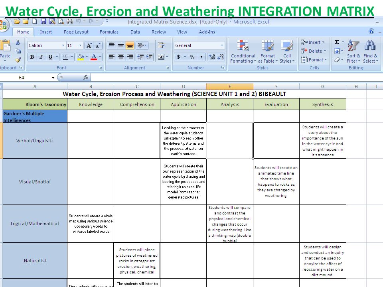This screenshot has height=287, width=383.
Task: Toggle Bold formatting
Action: point(32,57)
